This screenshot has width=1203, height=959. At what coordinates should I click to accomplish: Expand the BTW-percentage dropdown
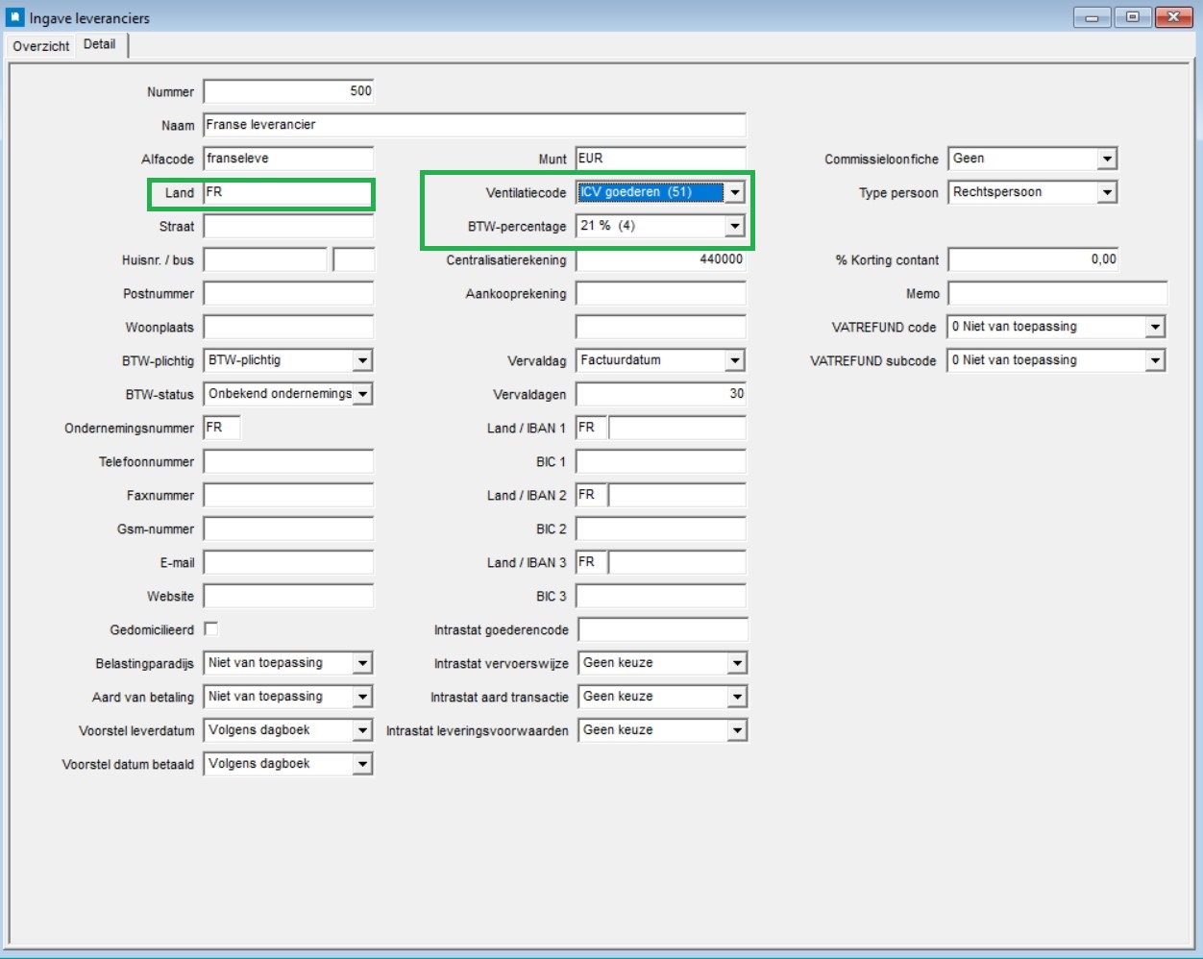pos(734,226)
